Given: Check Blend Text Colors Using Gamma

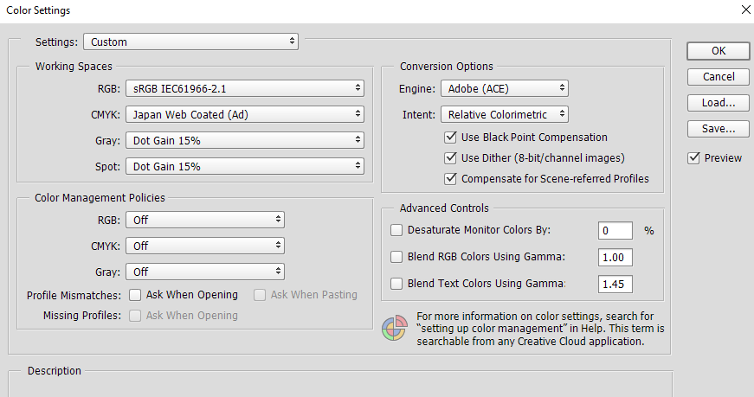Looking at the screenshot, I should click(396, 283).
